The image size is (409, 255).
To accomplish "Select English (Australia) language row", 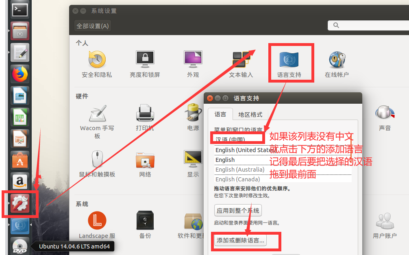I will pyautogui.click(x=283, y=170).
